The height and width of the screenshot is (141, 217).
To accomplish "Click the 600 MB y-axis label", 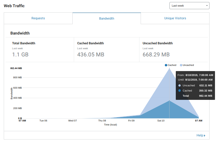I will point(18,88).
